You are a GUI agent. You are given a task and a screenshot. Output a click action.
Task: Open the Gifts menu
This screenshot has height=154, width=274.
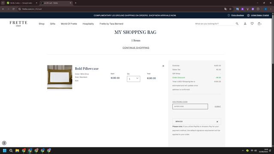(x=53, y=24)
